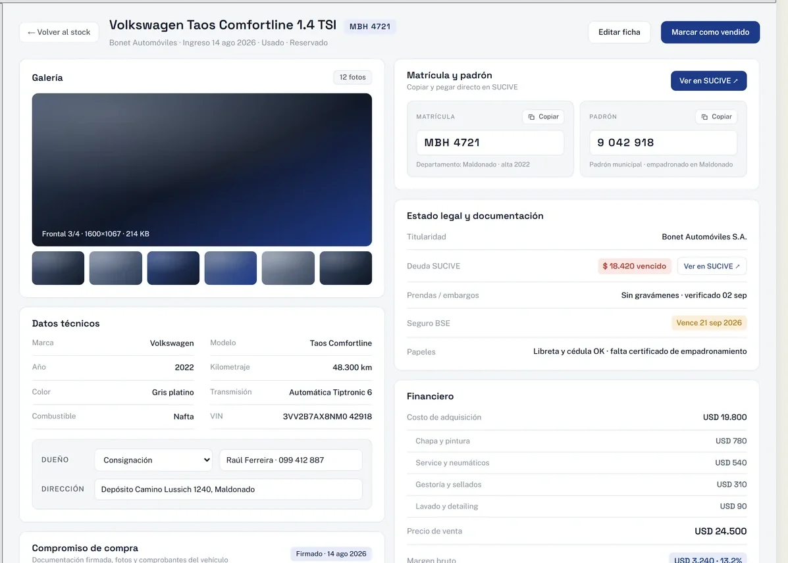Click Chapa y pintura amount USD 780
The width and height of the screenshot is (788, 563).
(731, 441)
